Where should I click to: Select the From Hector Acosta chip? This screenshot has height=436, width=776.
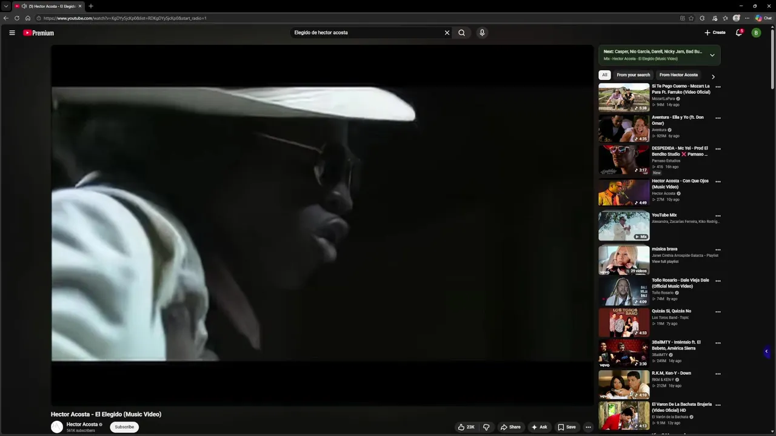(678, 75)
